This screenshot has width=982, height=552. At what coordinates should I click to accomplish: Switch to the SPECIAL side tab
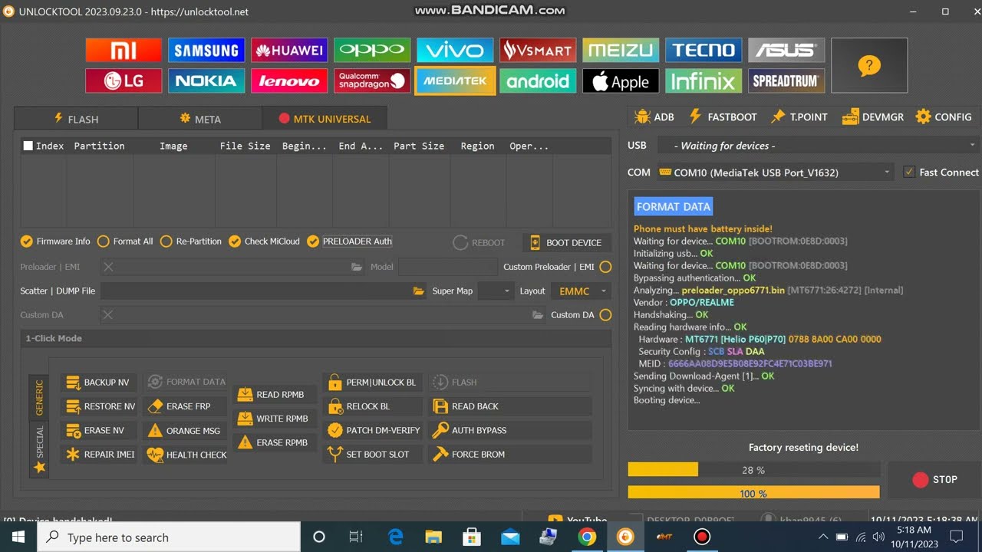point(39,448)
